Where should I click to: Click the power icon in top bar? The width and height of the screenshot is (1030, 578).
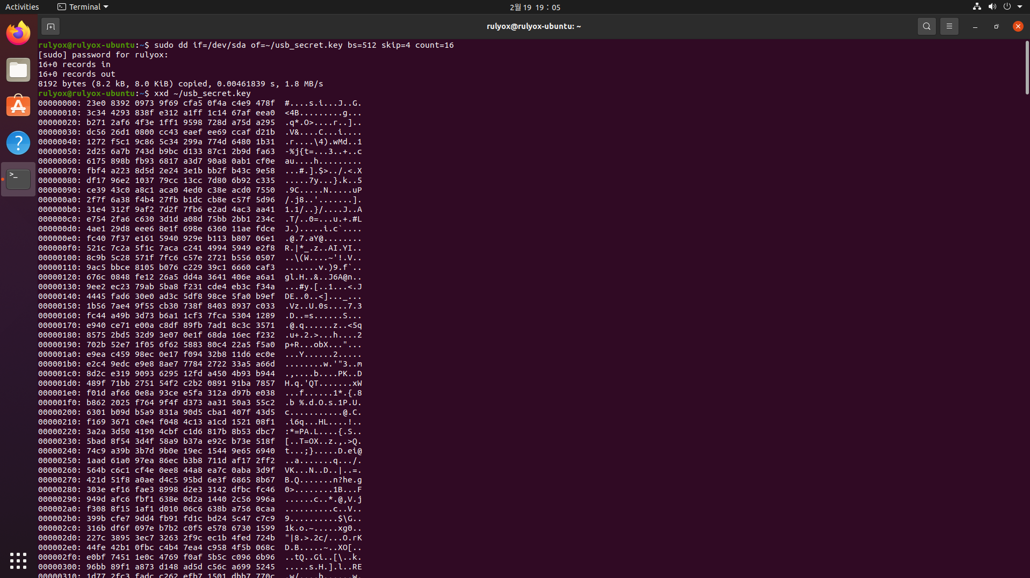click(x=1007, y=6)
